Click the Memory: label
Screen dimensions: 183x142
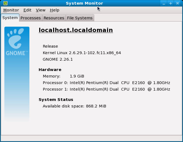coord(51,76)
